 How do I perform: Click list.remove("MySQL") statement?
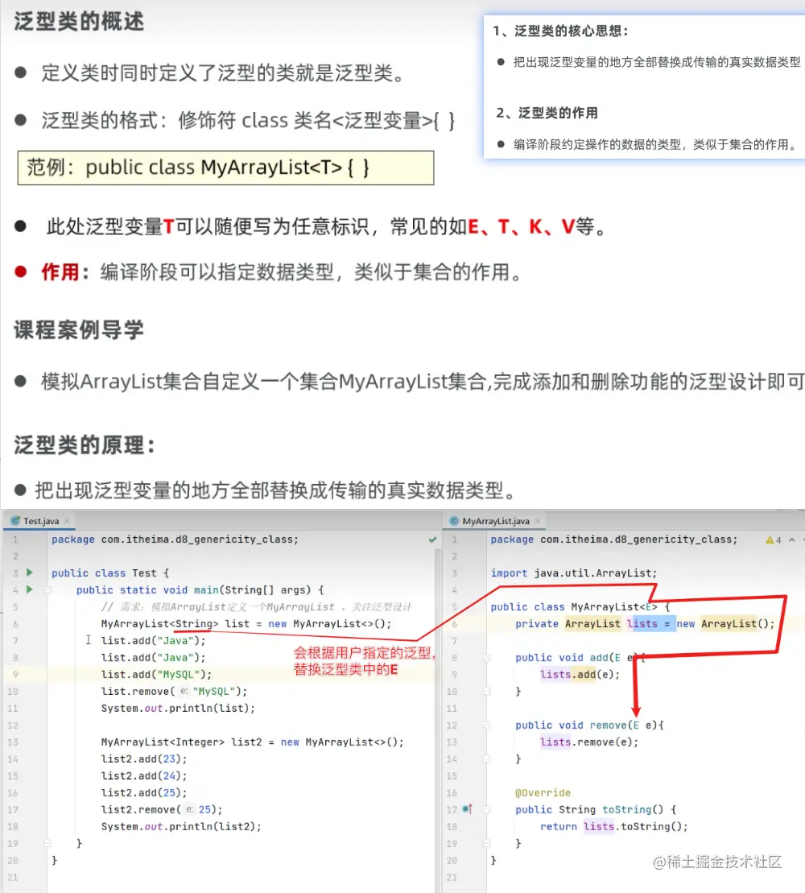174,692
